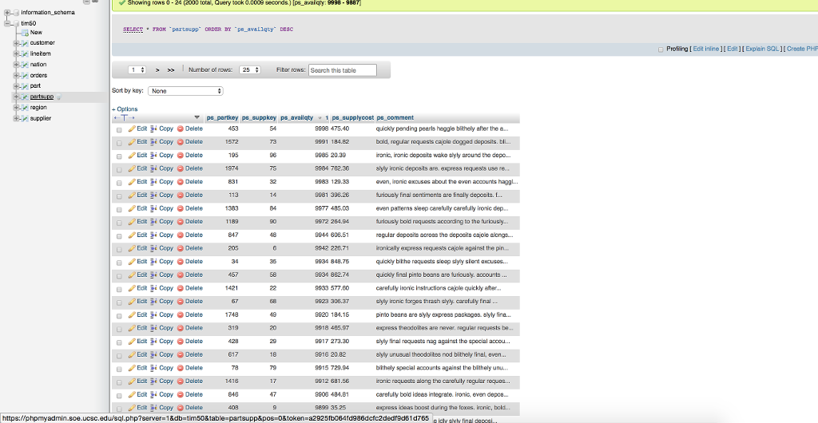Open the Sort by key dropdown
This screenshot has height=423, width=818.
185,91
